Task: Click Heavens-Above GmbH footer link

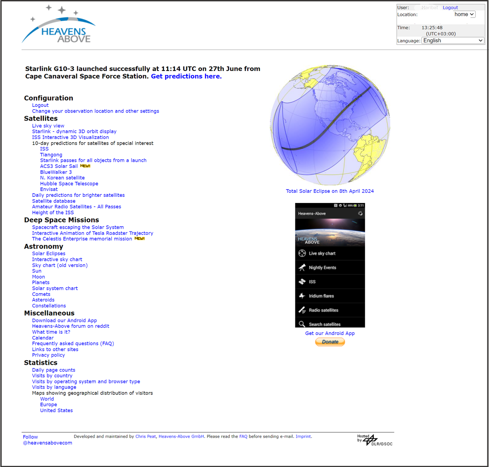Action: (181, 436)
